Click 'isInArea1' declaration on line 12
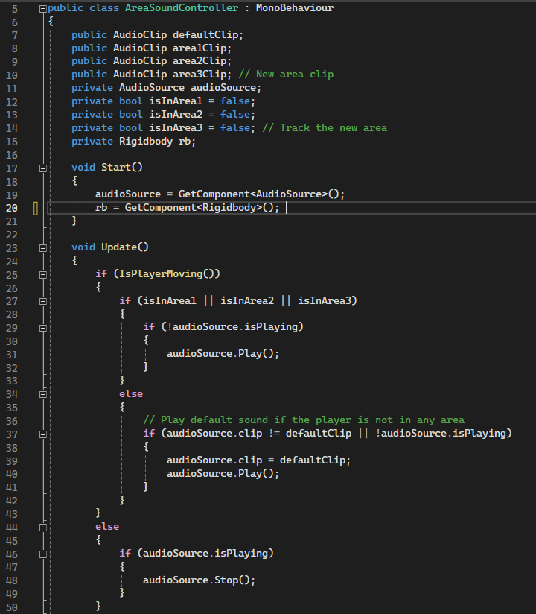The image size is (536, 614). [x=176, y=101]
